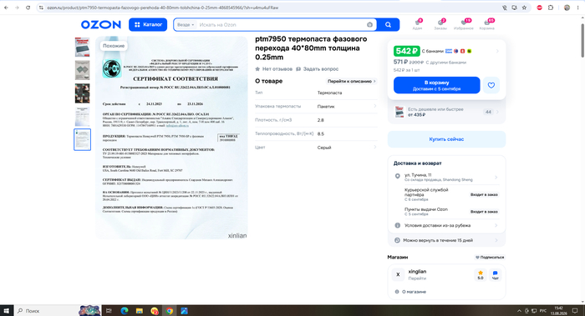Click the 44 offers count badge
Image resolution: width=585 pixels, height=316 pixels.
(488, 112)
